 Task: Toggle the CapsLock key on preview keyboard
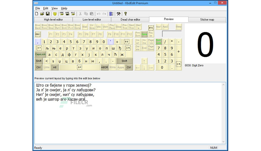point(40,54)
